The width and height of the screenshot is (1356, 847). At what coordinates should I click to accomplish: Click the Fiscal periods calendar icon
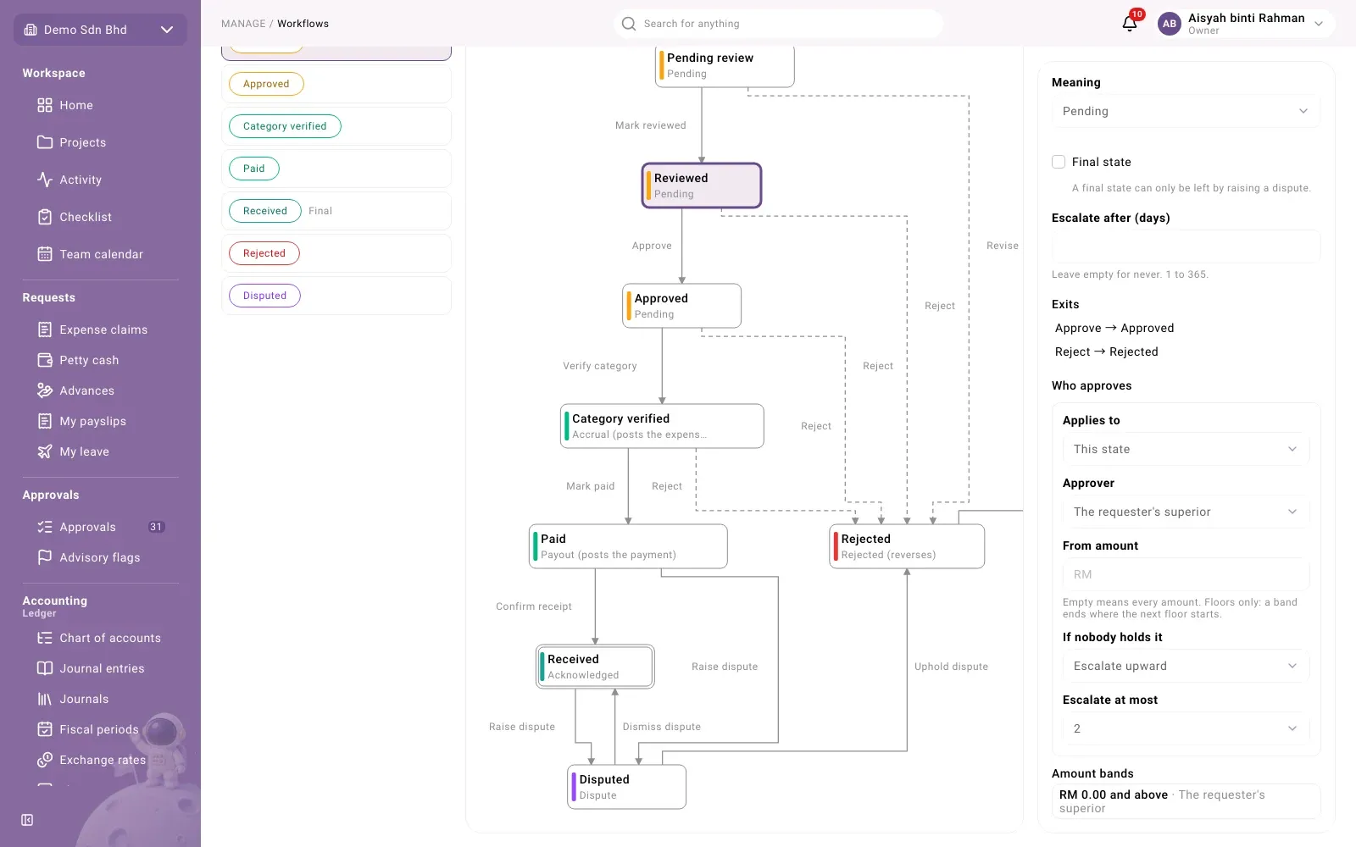click(45, 729)
